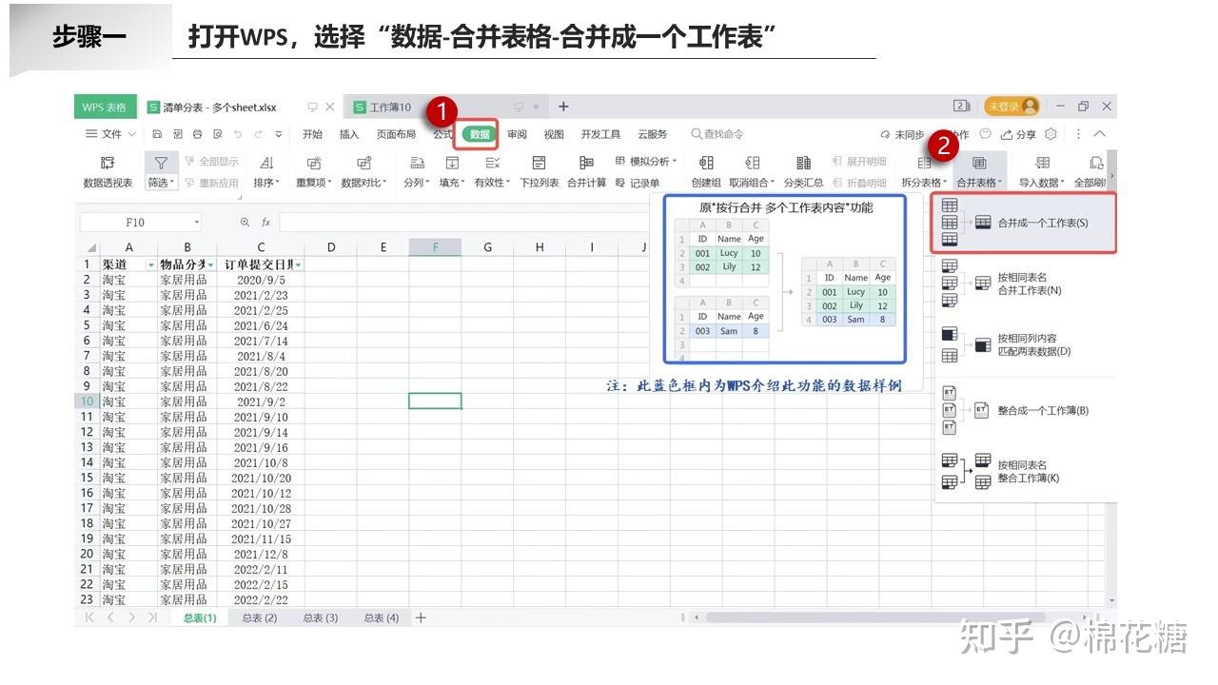Collapse the ribbon with the chevron

click(x=1099, y=134)
